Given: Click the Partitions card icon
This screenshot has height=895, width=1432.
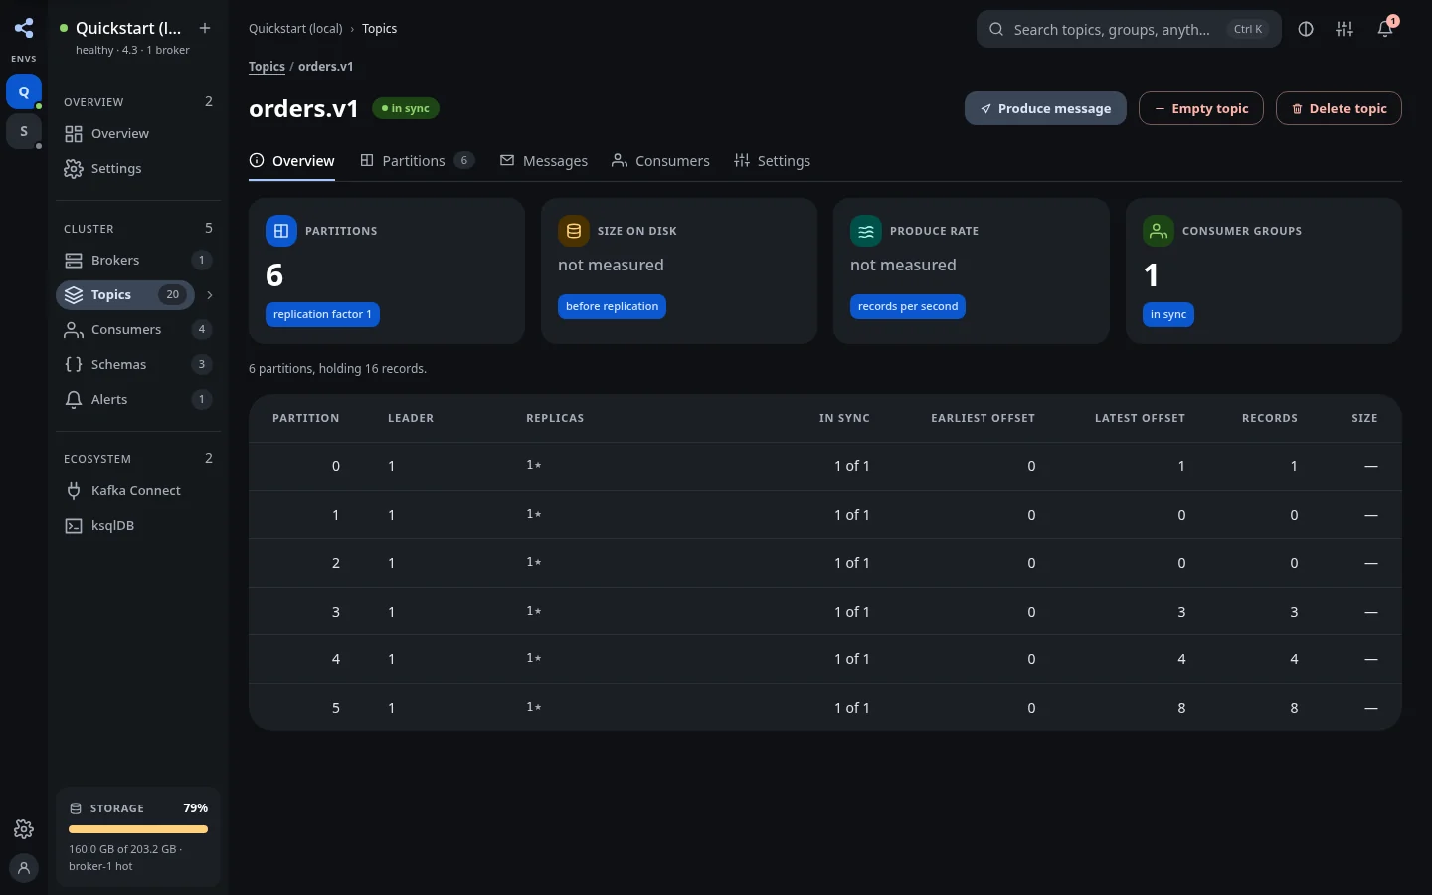Looking at the screenshot, I should coord(281,231).
